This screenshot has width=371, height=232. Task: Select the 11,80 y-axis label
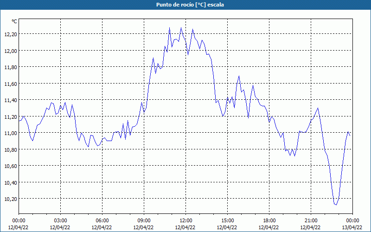(11, 67)
